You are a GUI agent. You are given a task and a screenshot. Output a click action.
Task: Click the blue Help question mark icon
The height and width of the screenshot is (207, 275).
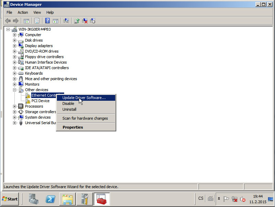[48, 21]
